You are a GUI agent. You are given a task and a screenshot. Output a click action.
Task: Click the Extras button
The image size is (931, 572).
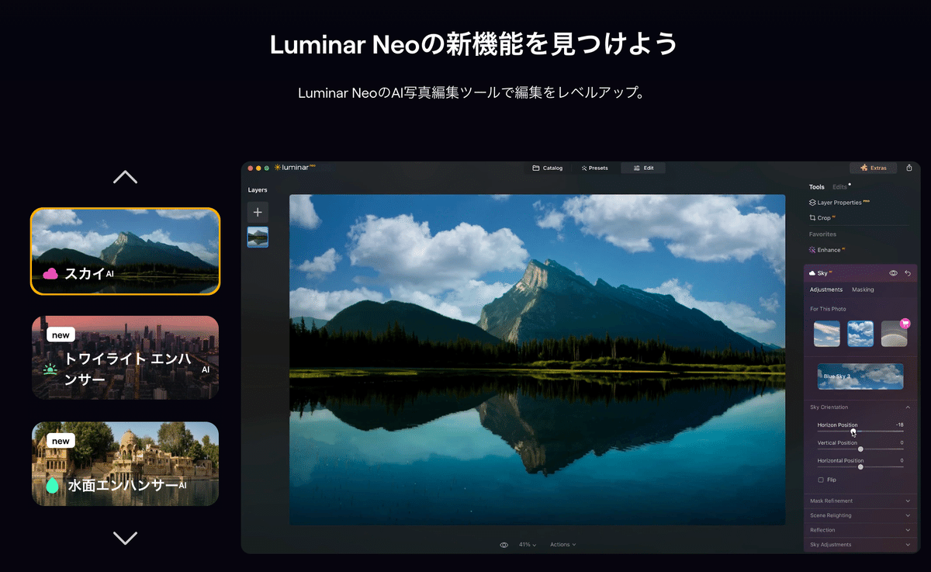(x=874, y=168)
